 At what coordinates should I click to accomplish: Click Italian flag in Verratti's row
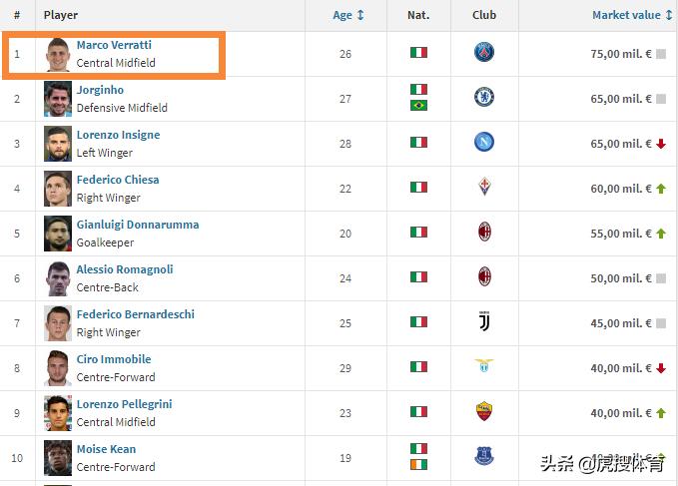(x=418, y=53)
